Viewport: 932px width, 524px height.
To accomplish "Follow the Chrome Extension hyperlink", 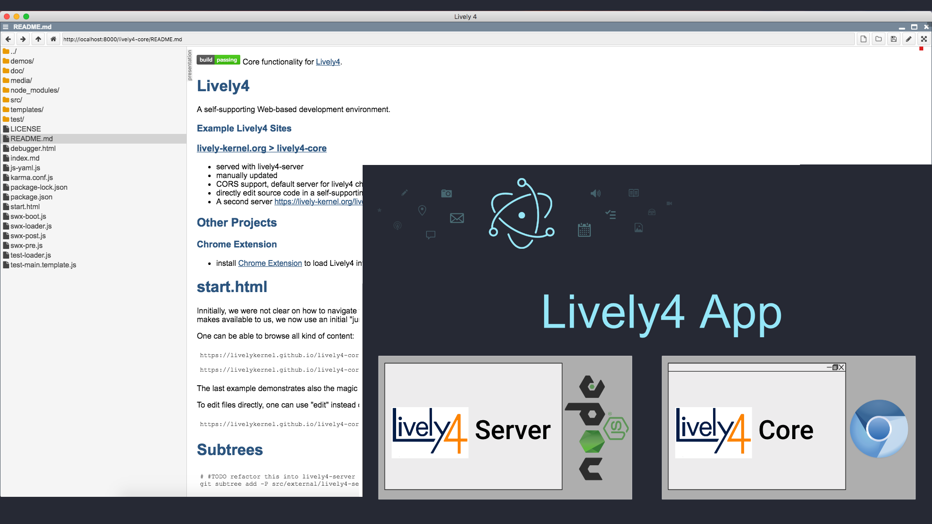I will click(x=270, y=263).
